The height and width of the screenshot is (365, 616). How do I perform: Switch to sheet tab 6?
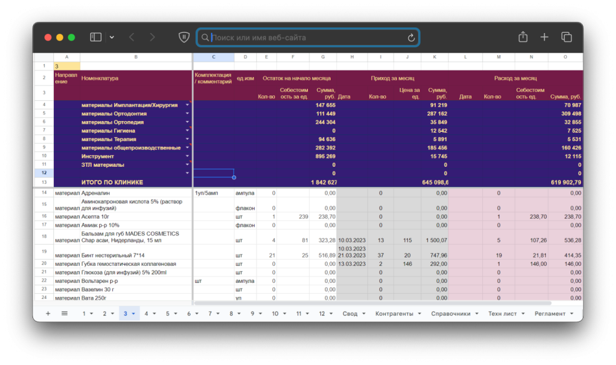(x=189, y=314)
